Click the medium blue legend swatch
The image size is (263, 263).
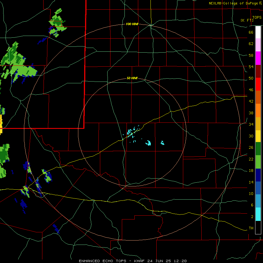click(258, 188)
